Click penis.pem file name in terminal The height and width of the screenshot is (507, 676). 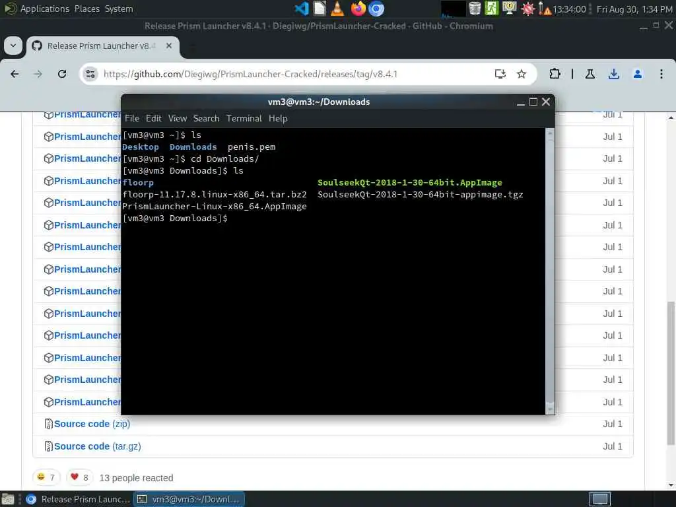tap(252, 147)
